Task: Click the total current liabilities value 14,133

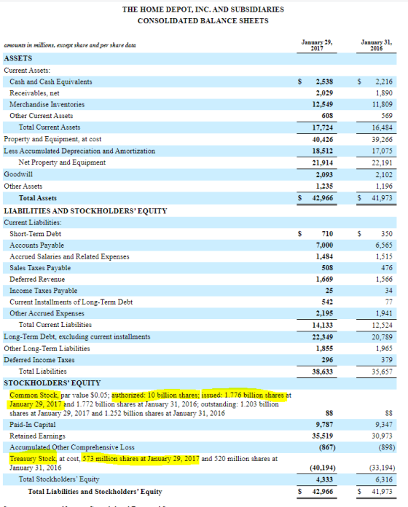Action: (323, 326)
